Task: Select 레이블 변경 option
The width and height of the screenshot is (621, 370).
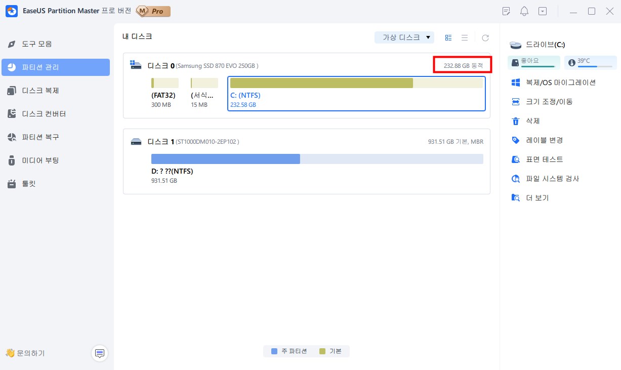Action: (x=545, y=140)
